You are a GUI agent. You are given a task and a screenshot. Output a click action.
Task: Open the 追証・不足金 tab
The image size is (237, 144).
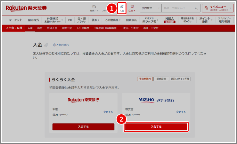(x=151, y=28)
